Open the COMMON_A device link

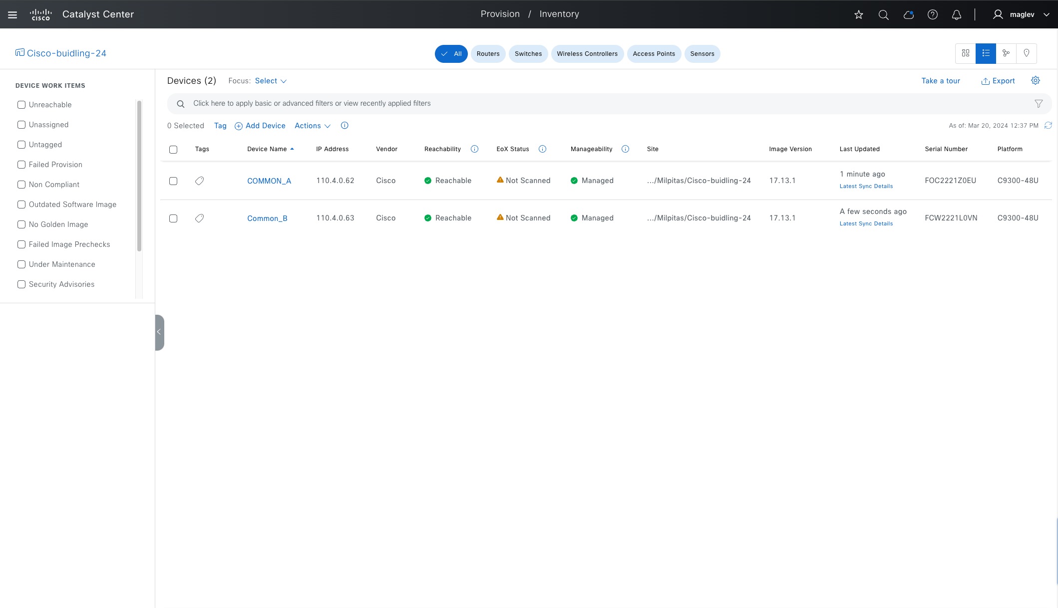click(x=269, y=181)
